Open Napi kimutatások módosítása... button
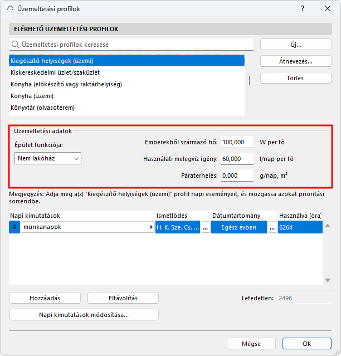Screen dimensions: 341x356 click(x=84, y=315)
